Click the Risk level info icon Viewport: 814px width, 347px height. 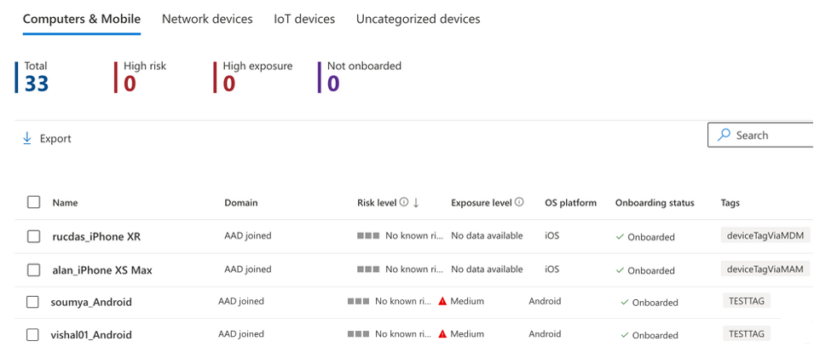pos(404,203)
